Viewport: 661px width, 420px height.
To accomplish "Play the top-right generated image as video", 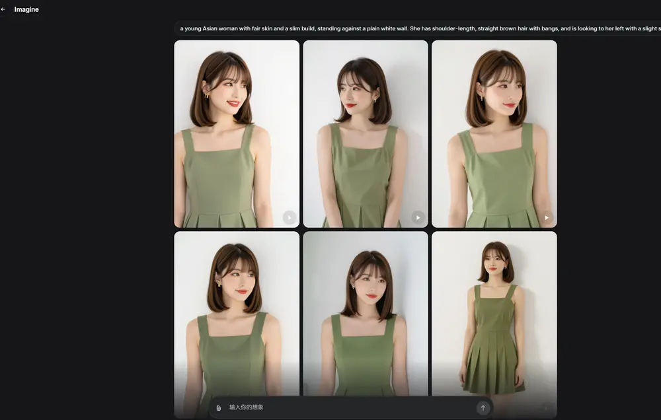I will [547, 217].
